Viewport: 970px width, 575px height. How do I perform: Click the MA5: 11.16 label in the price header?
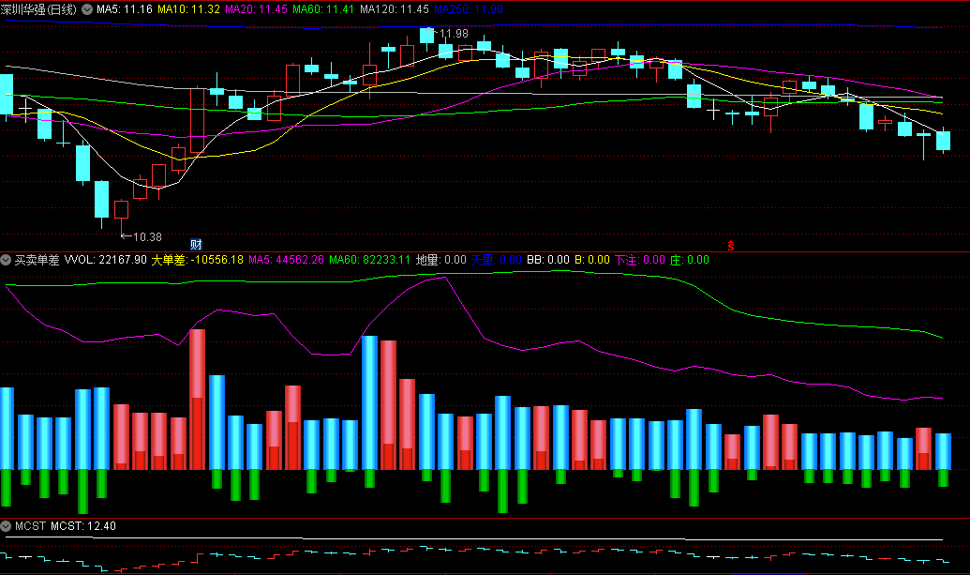(x=125, y=9)
